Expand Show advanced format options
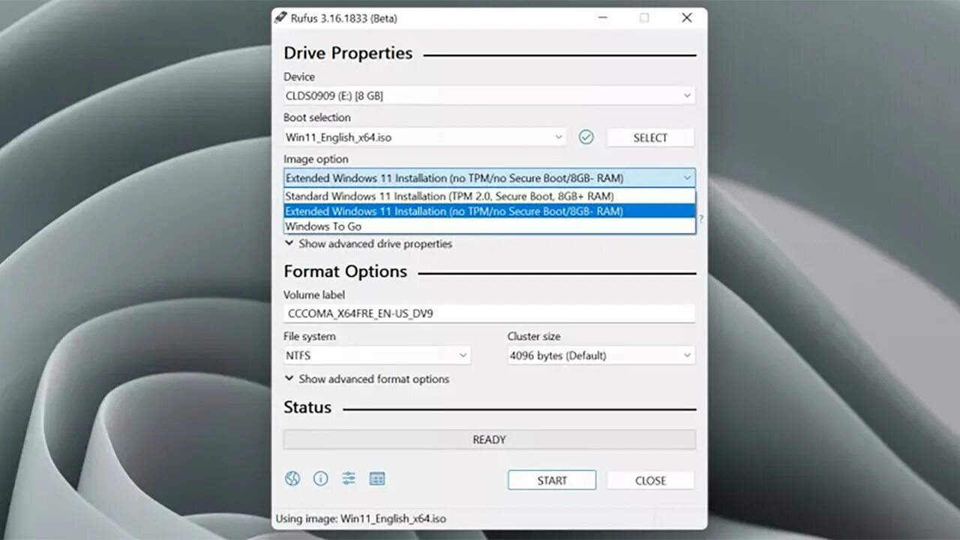Image resolution: width=960 pixels, height=540 pixels. (367, 379)
